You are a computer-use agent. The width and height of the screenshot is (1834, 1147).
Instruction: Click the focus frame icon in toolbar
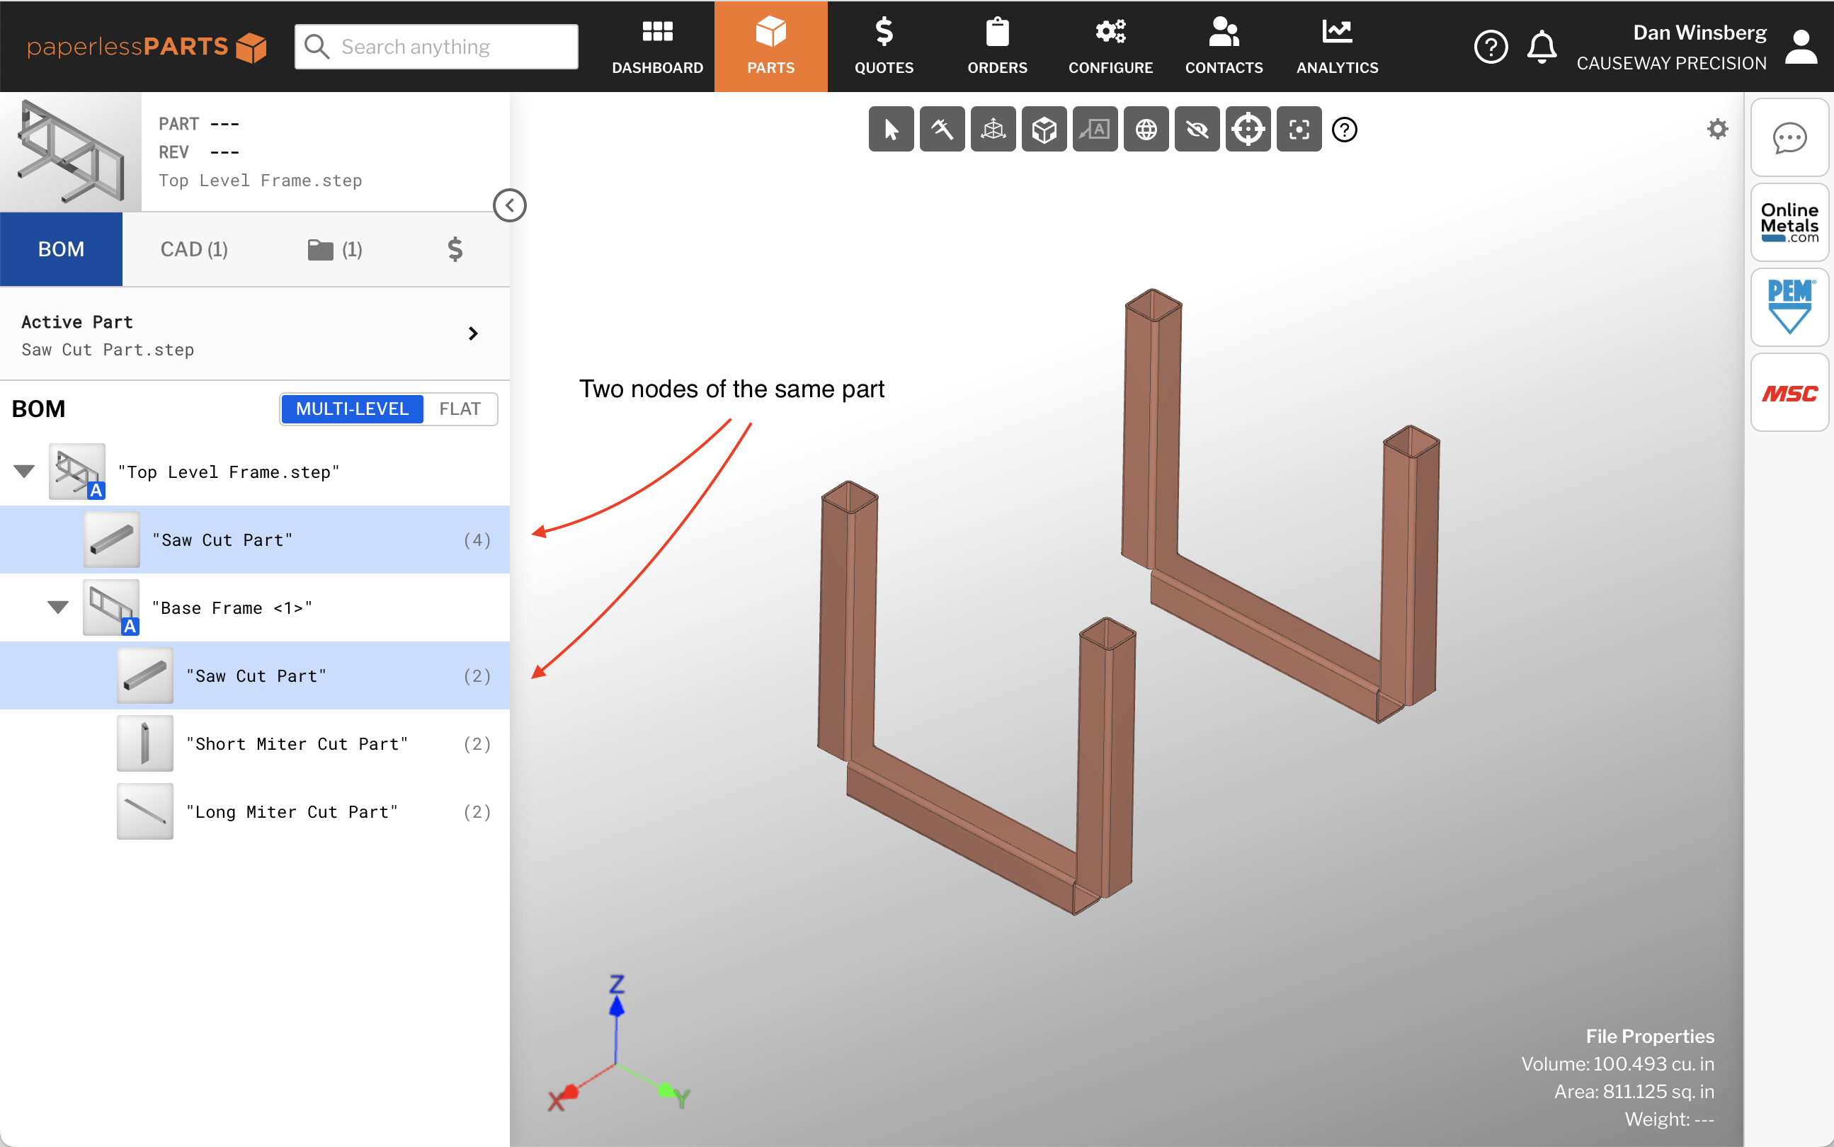(x=1299, y=130)
